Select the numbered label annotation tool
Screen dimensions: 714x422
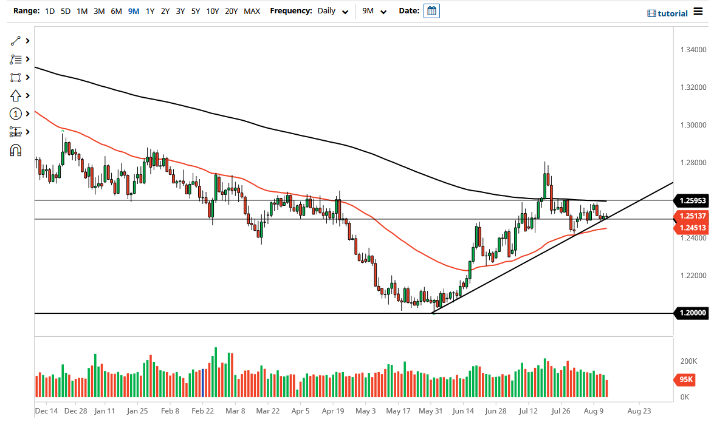[16, 114]
